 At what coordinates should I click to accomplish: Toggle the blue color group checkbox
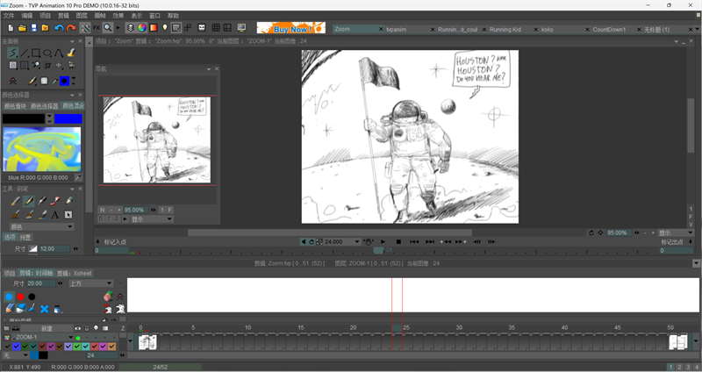coord(16,347)
